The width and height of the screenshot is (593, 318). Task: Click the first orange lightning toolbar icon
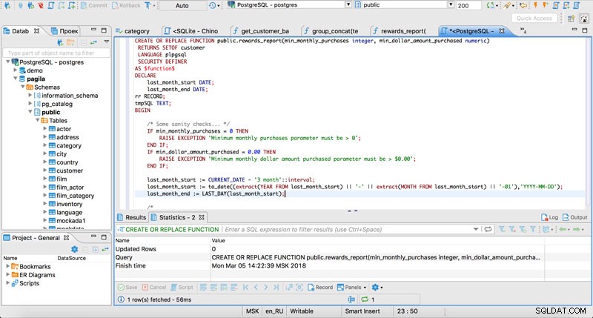click(535, 5)
